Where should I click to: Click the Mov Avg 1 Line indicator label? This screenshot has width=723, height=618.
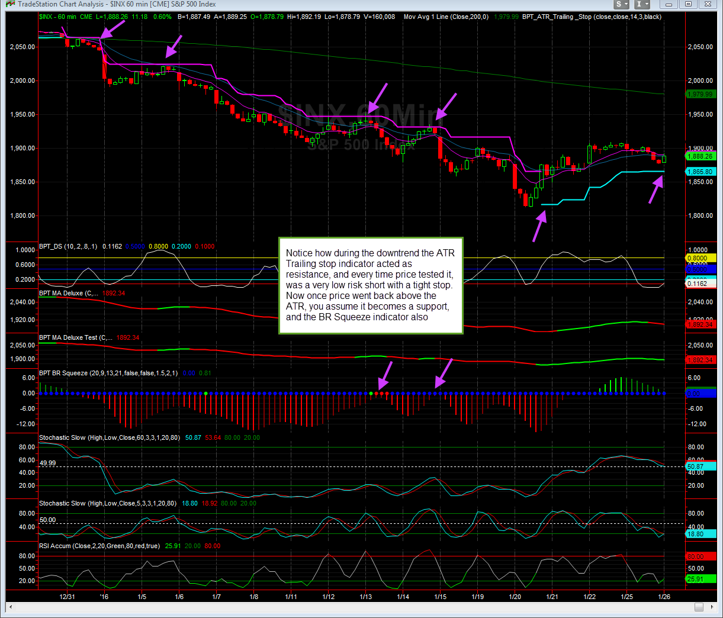(446, 17)
